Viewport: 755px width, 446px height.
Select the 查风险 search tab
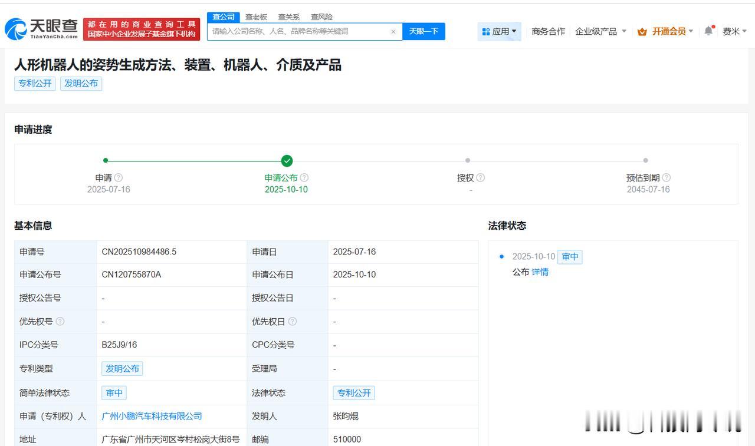click(321, 17)
